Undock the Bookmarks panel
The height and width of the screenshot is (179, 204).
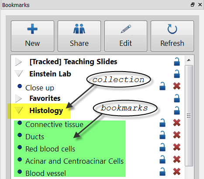pos(193,5)
